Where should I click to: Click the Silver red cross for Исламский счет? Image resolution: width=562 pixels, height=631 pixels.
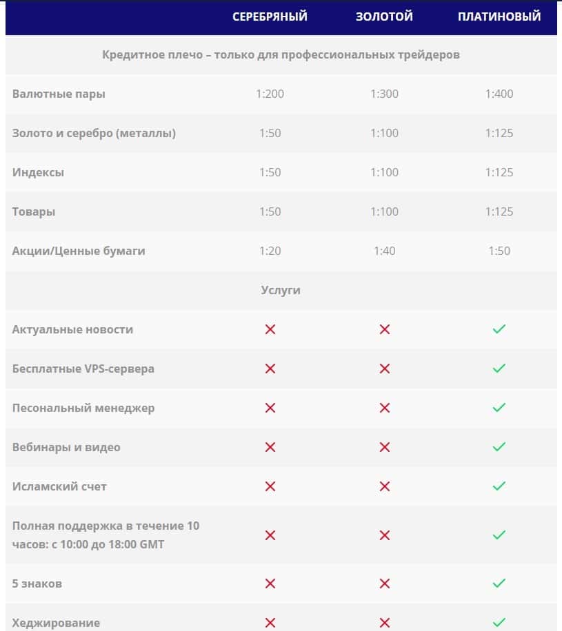[x=270, y=486]
